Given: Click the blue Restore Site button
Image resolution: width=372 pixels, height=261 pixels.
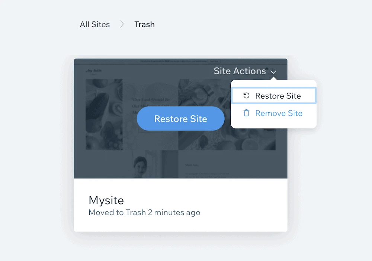Looking at the screenshot, I should point(180,119).
